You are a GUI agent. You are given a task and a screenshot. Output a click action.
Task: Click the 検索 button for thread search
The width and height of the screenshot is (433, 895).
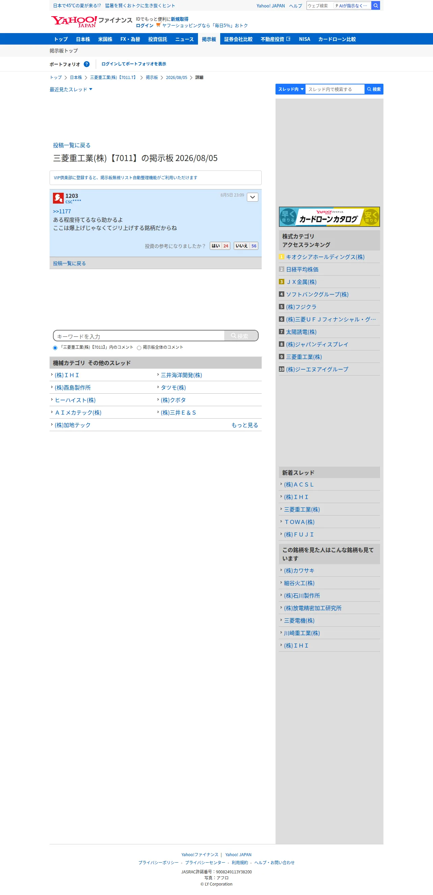(x=374, y=89)
